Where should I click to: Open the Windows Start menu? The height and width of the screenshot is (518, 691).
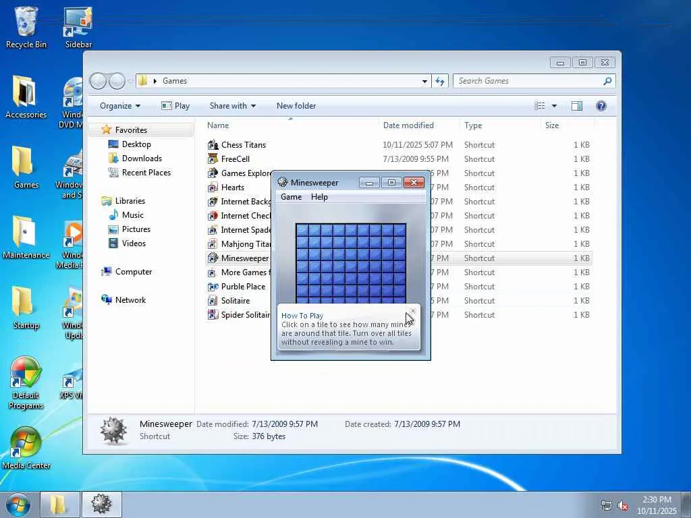click(18, 505)
